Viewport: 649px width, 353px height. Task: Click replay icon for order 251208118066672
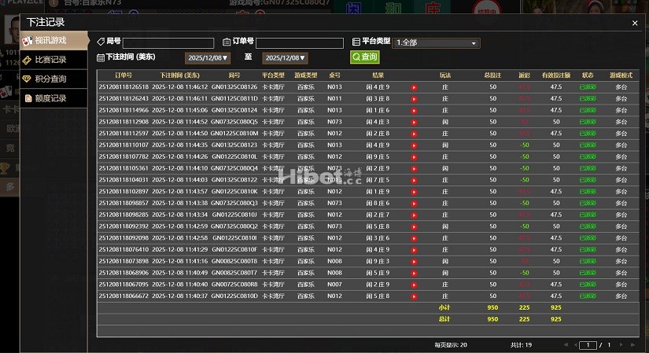414,296
